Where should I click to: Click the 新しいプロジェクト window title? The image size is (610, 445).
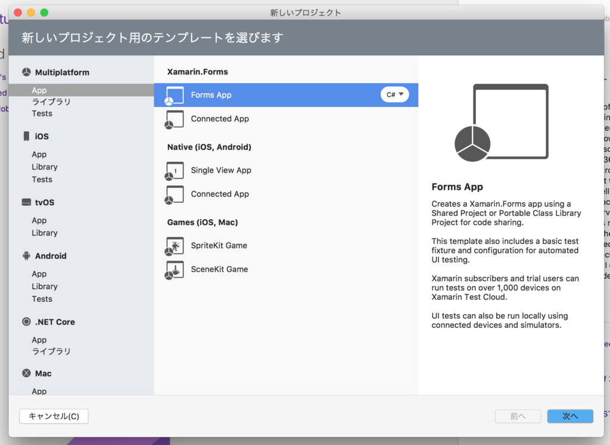306,13
